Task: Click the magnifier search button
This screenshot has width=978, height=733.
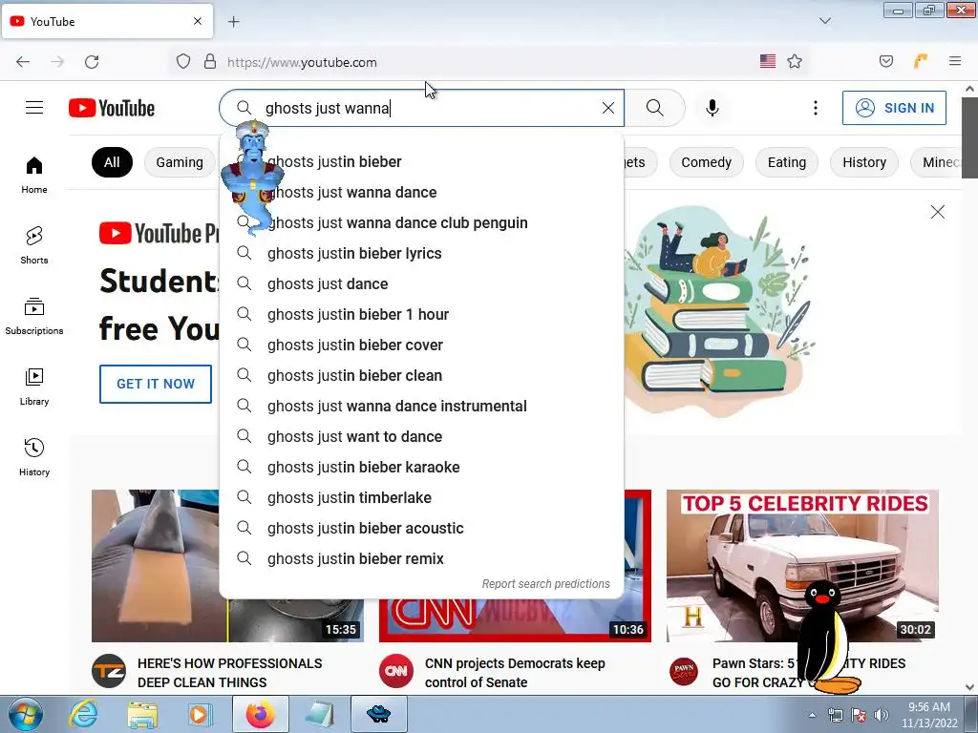Action: point(655,108)
